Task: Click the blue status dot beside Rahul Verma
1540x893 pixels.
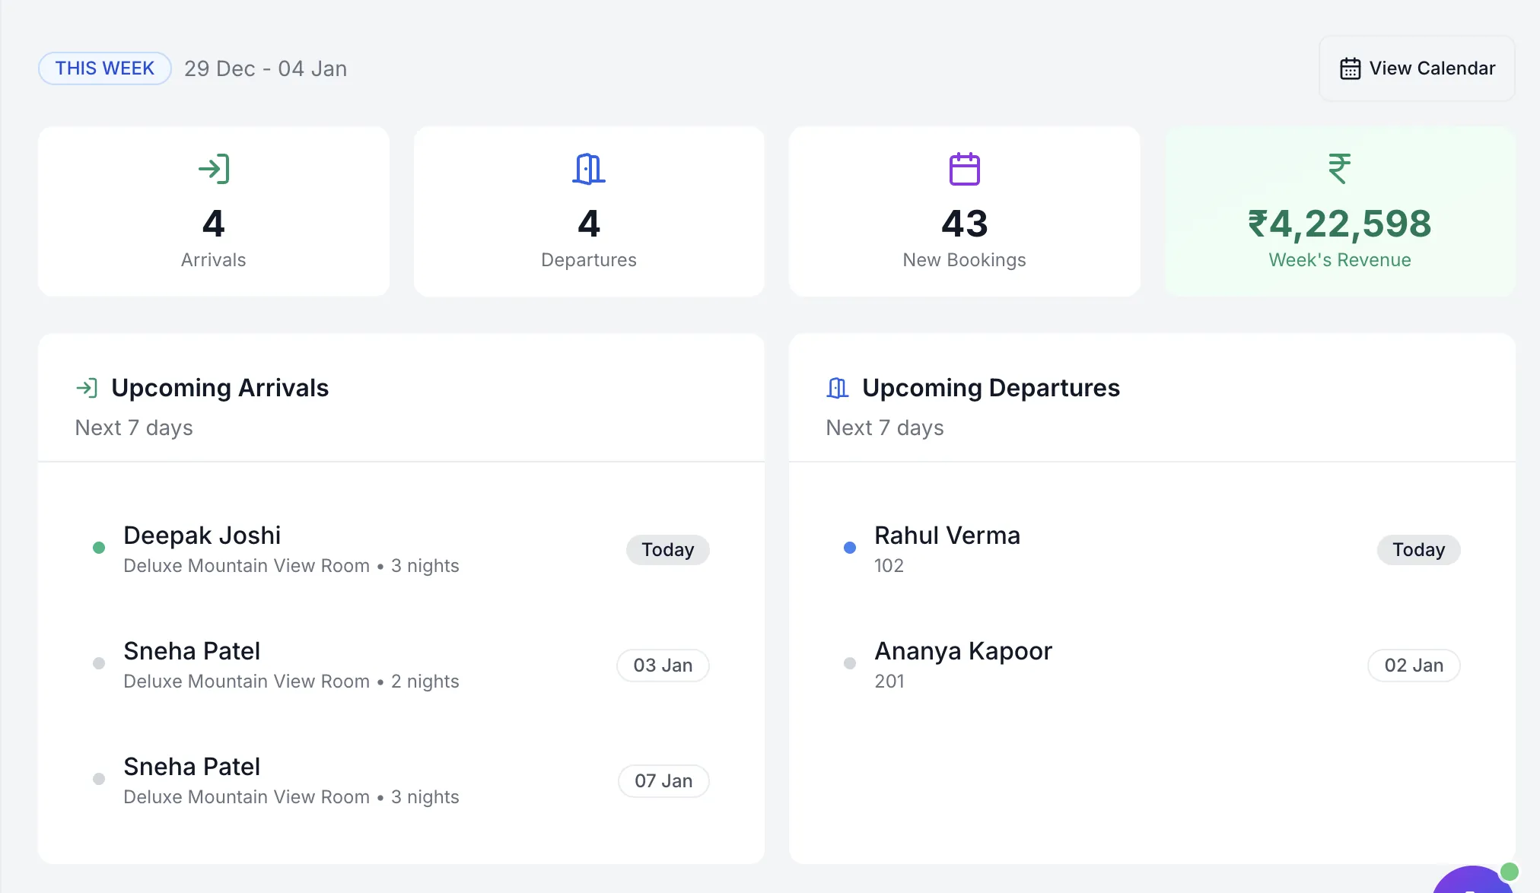Action: click(x=850, y=548)
